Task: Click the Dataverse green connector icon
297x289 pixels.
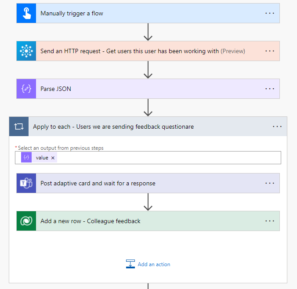Action: click(26, 221)
